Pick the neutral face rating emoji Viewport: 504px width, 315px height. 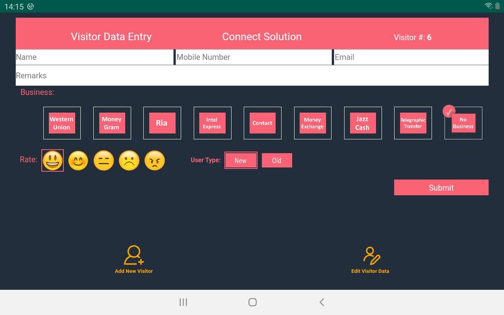(x=104, y=161)
